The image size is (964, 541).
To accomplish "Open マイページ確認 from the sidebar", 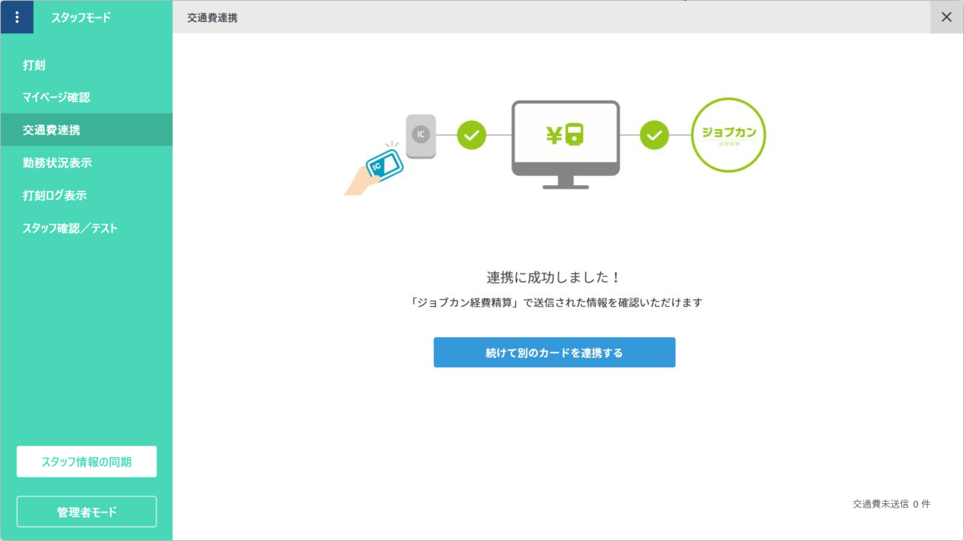I will point(86,97).
